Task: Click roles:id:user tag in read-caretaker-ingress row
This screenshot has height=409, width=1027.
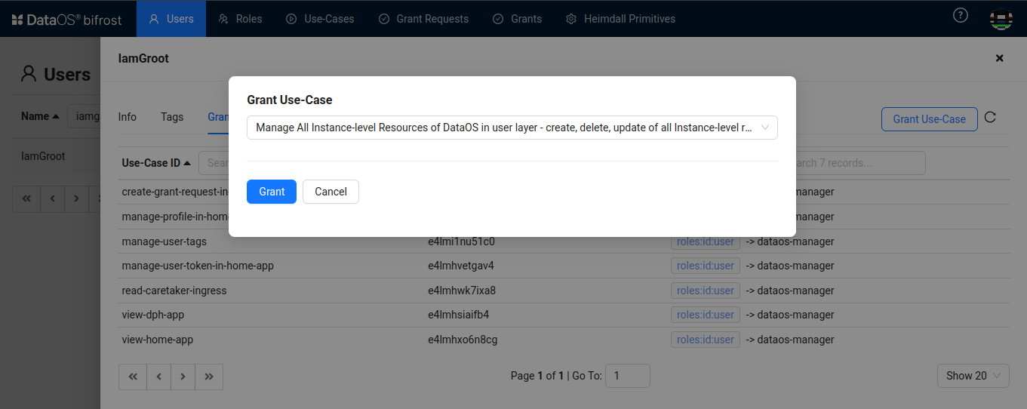Action: click(706, 291)
